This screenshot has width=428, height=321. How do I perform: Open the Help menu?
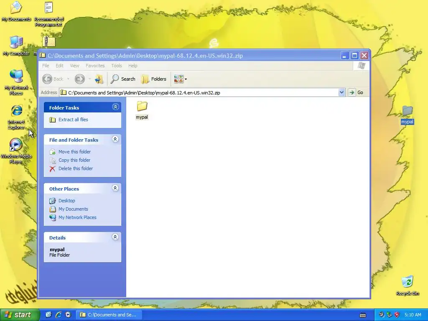coord(132,66)
